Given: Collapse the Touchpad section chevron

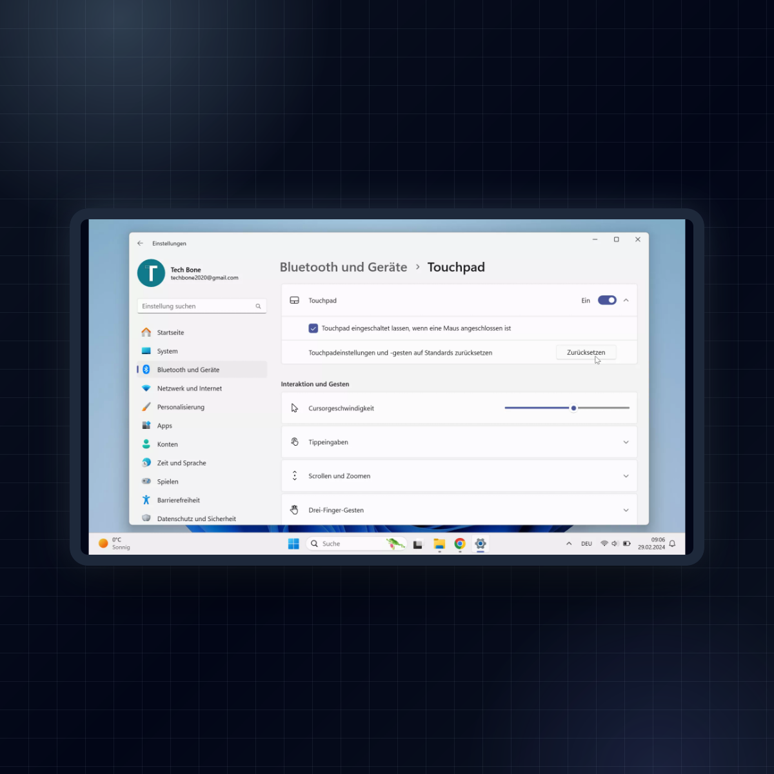Looking at the screenshot, I should pyautogui.click(x=626, y=300).
